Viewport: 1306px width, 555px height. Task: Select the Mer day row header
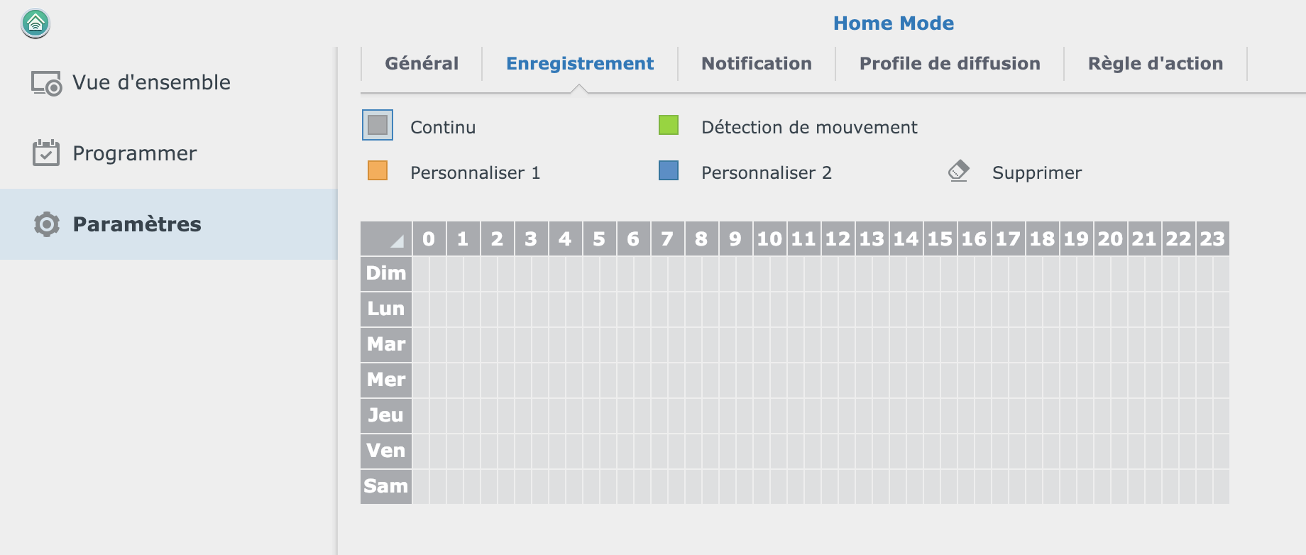click(386, 380)
